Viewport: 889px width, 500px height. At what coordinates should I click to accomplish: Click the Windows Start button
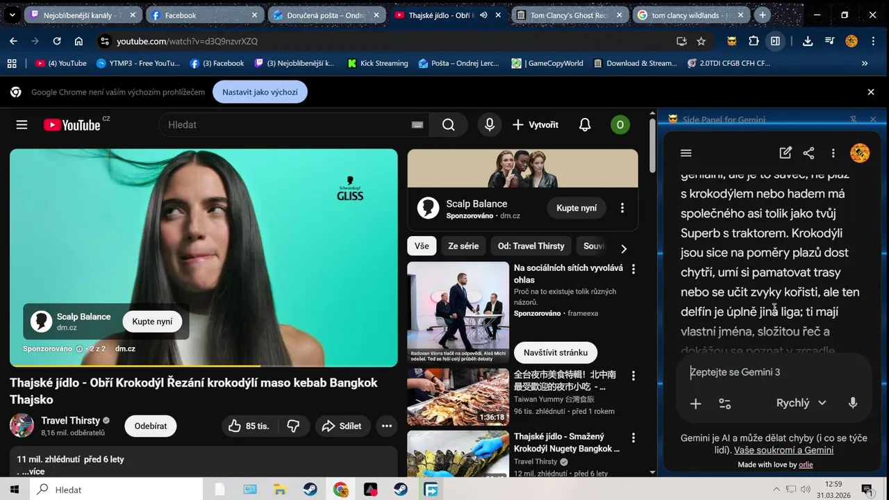(15, 490)
